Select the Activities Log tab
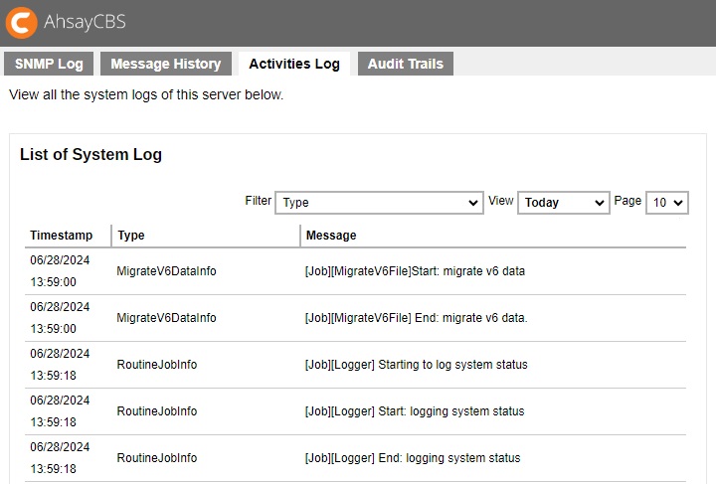 [x=293, y=64]
